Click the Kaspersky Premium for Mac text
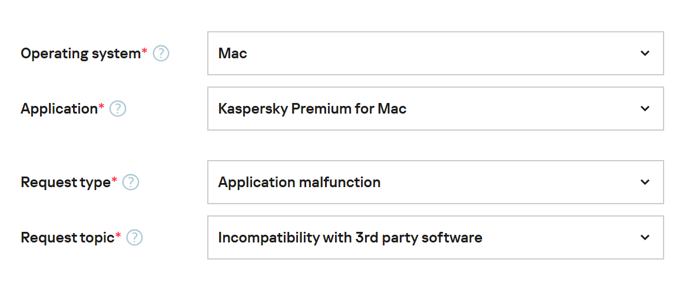Image resolution: width=693 pixels, height=286 pixels. tap(312, 109)
